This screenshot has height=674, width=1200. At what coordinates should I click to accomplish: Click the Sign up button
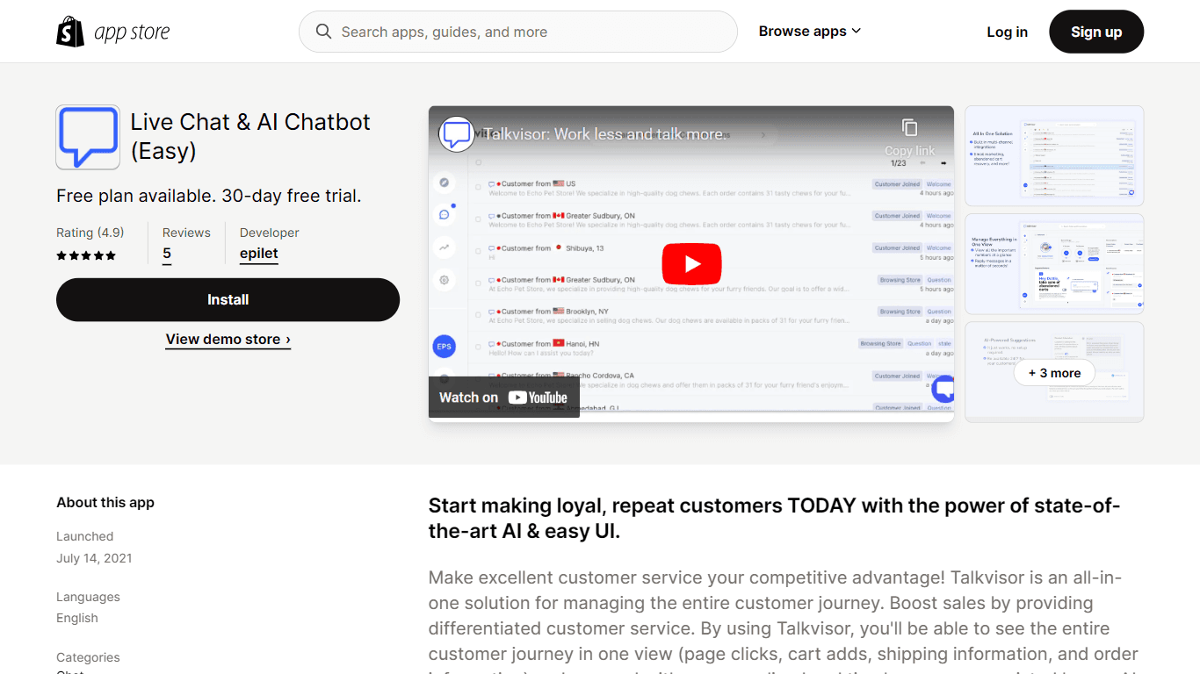click(1096, 32)
